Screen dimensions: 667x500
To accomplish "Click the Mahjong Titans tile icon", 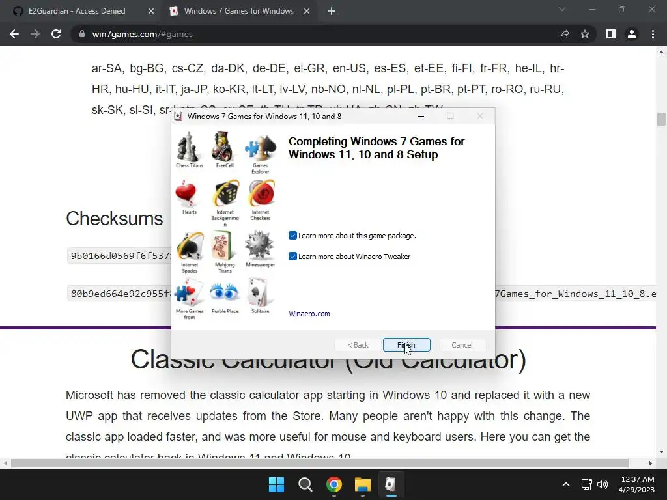I will point(222,245).
